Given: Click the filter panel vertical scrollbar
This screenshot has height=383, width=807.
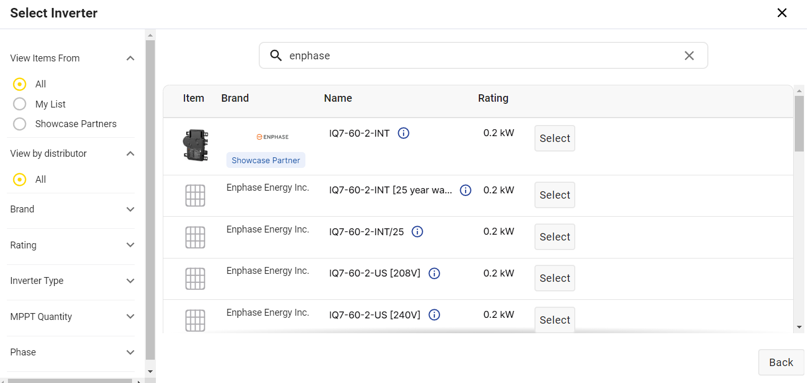Looking at the screenshot, I should tap(150, 200).
